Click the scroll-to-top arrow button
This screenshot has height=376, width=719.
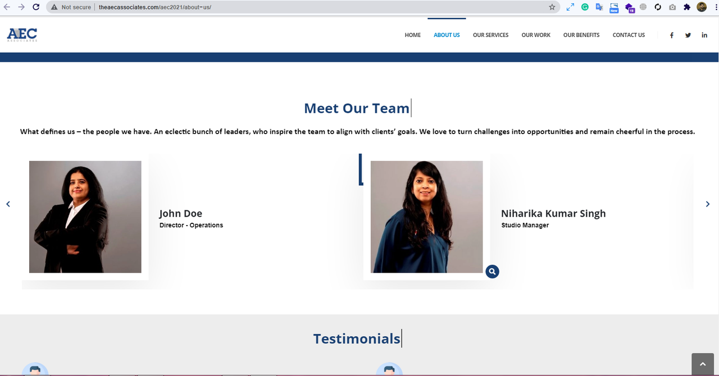click(x=702, y=364)
